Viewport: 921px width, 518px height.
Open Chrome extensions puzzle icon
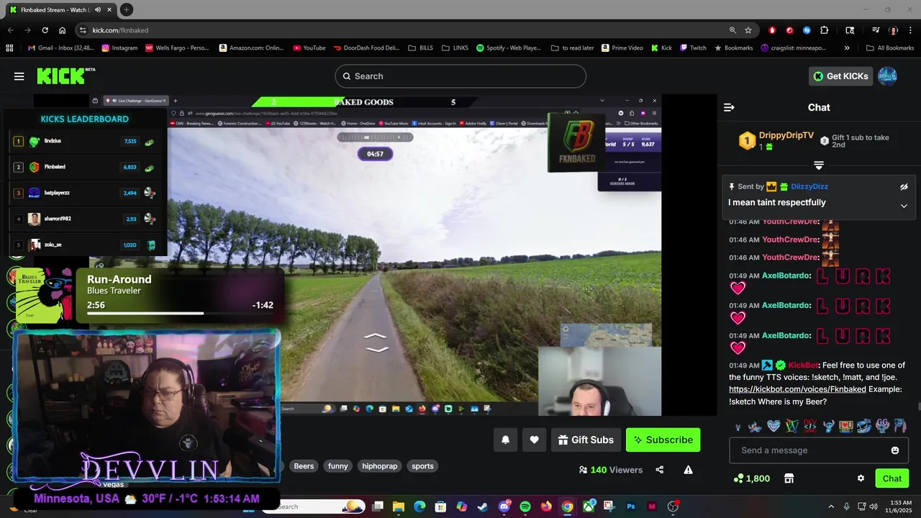pos(825,30)
